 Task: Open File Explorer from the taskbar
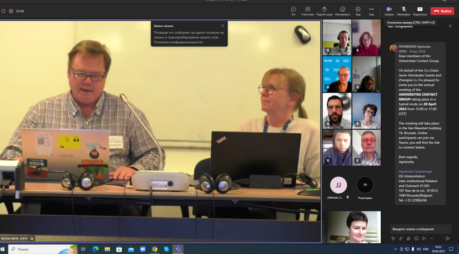[107, 249]
